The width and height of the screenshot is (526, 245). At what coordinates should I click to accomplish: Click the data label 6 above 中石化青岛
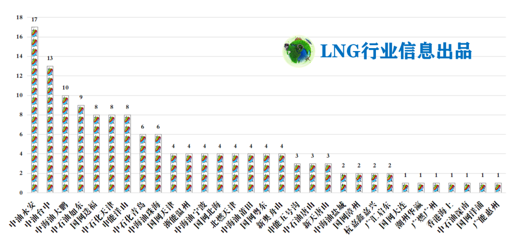[x=143, y=127]
